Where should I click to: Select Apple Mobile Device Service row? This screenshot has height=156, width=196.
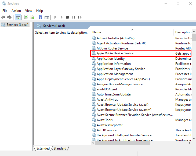click(x=115, y=53)
